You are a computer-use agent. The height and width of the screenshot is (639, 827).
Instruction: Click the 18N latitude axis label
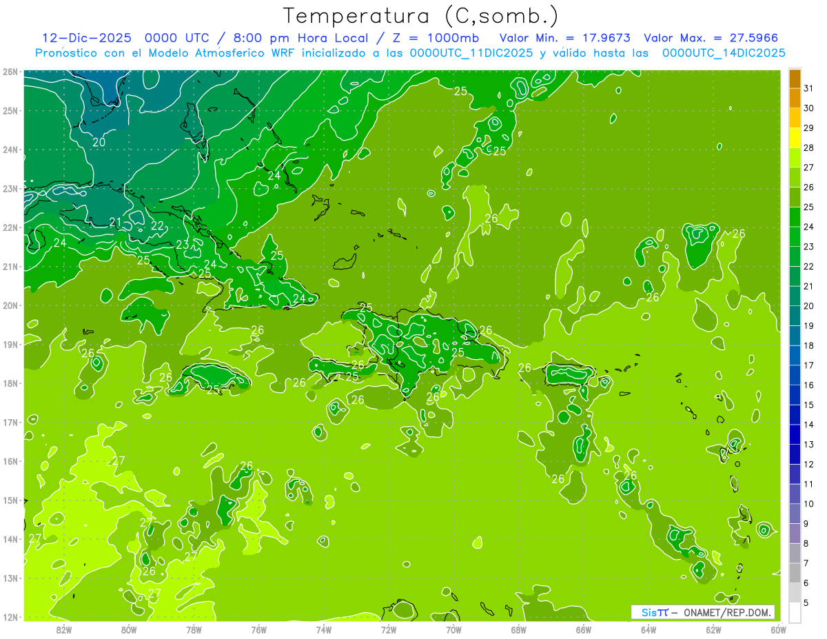pos(10,383)
